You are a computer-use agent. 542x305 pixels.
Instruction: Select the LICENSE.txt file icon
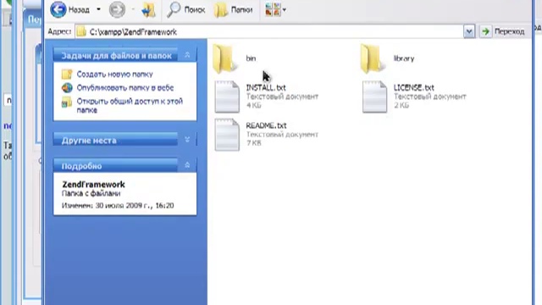(374, 97)
